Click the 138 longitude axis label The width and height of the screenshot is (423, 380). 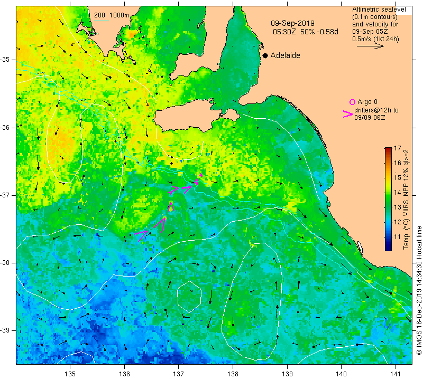pos(233,374)
